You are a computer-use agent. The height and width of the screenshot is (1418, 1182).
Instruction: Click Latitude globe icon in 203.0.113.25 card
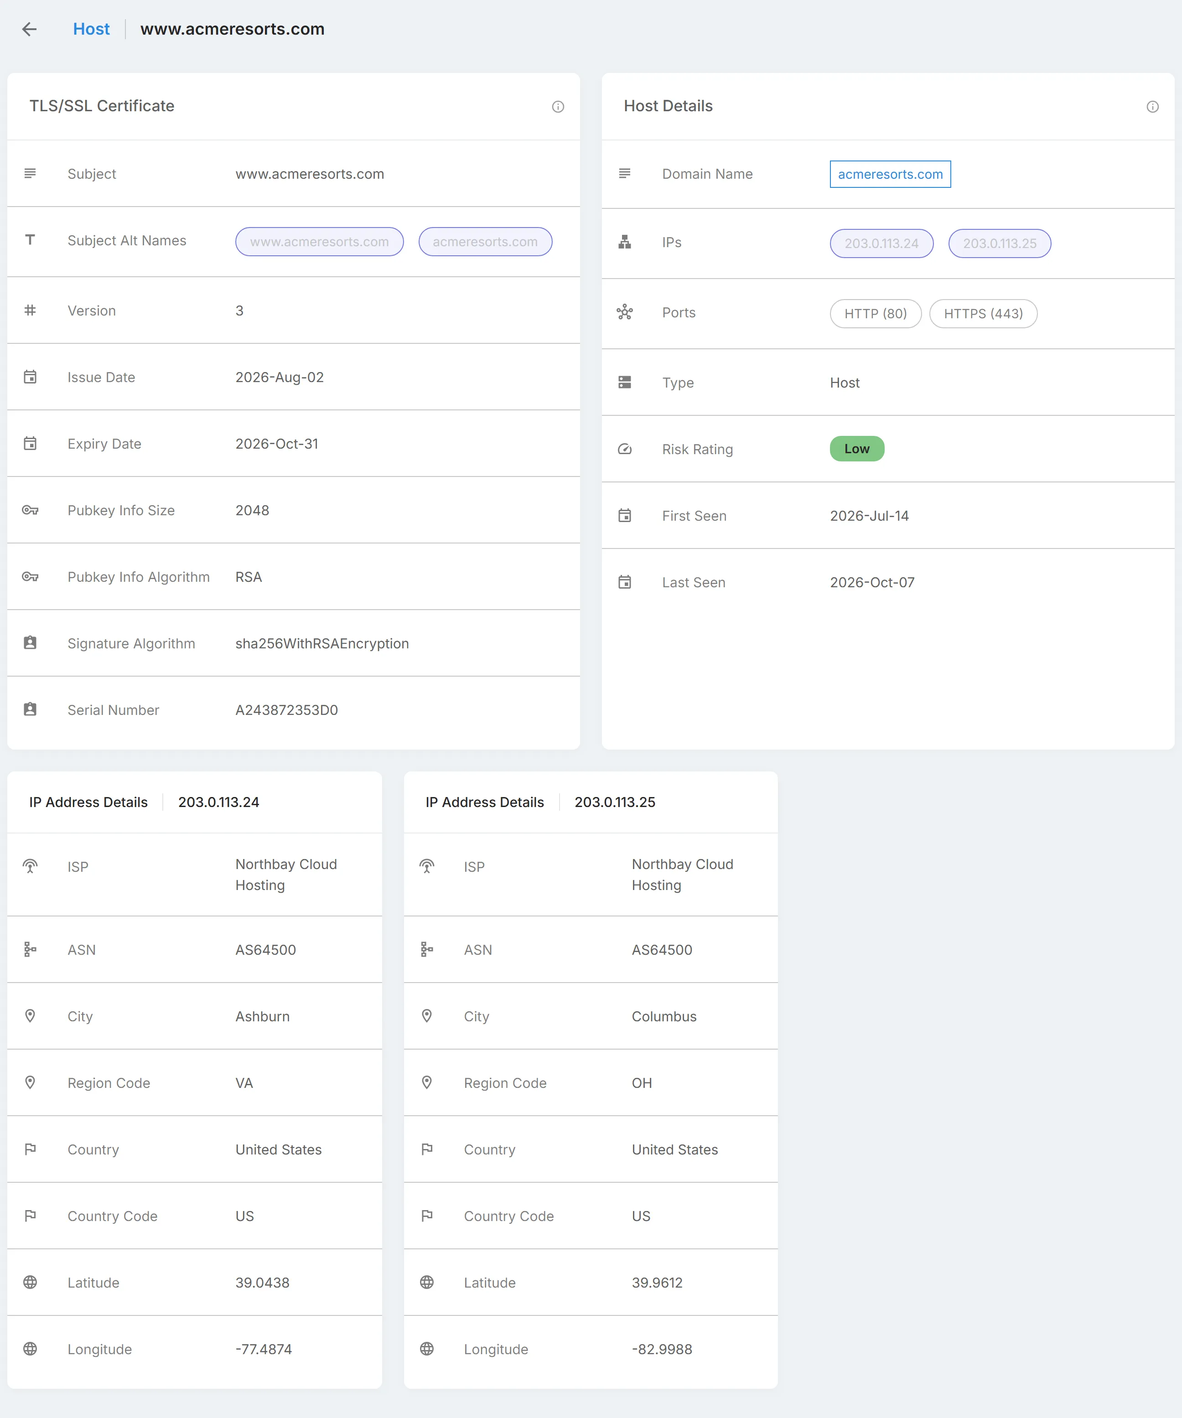[x=426, y=1282]
